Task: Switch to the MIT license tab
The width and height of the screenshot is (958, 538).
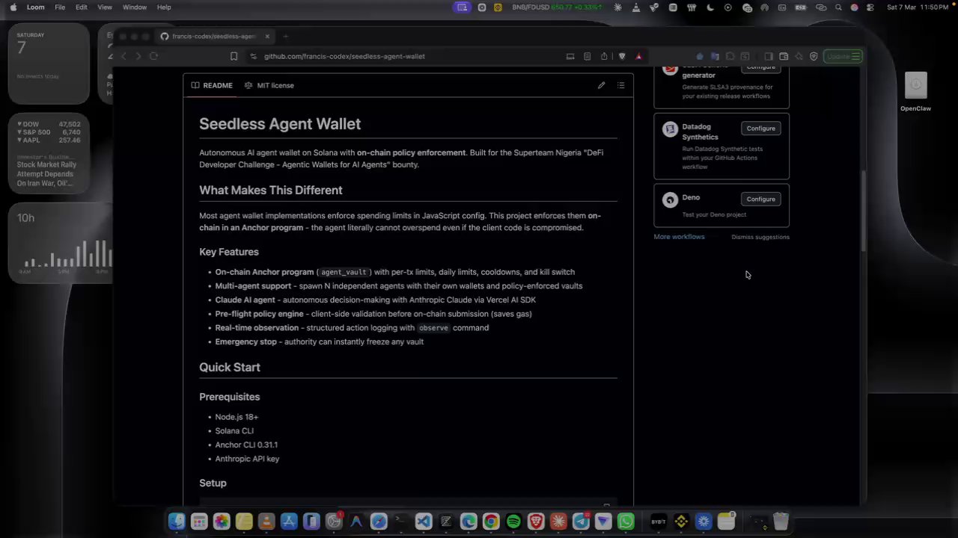Action: click(x=269, y=85)
